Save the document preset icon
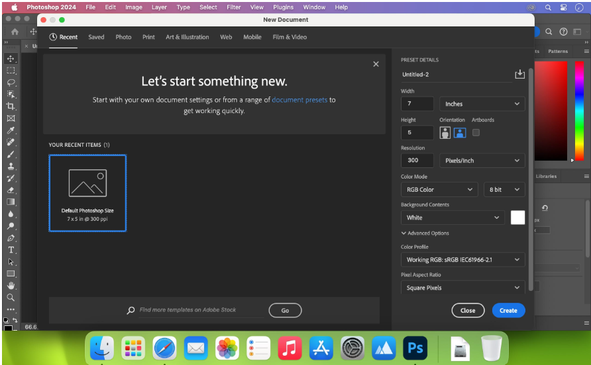The width and height of the screenshot is (591, 365). pos(519,74)
